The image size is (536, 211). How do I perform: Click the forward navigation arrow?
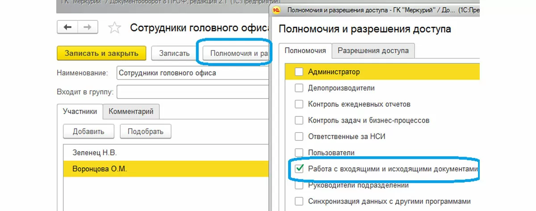(x=88, y=28)
